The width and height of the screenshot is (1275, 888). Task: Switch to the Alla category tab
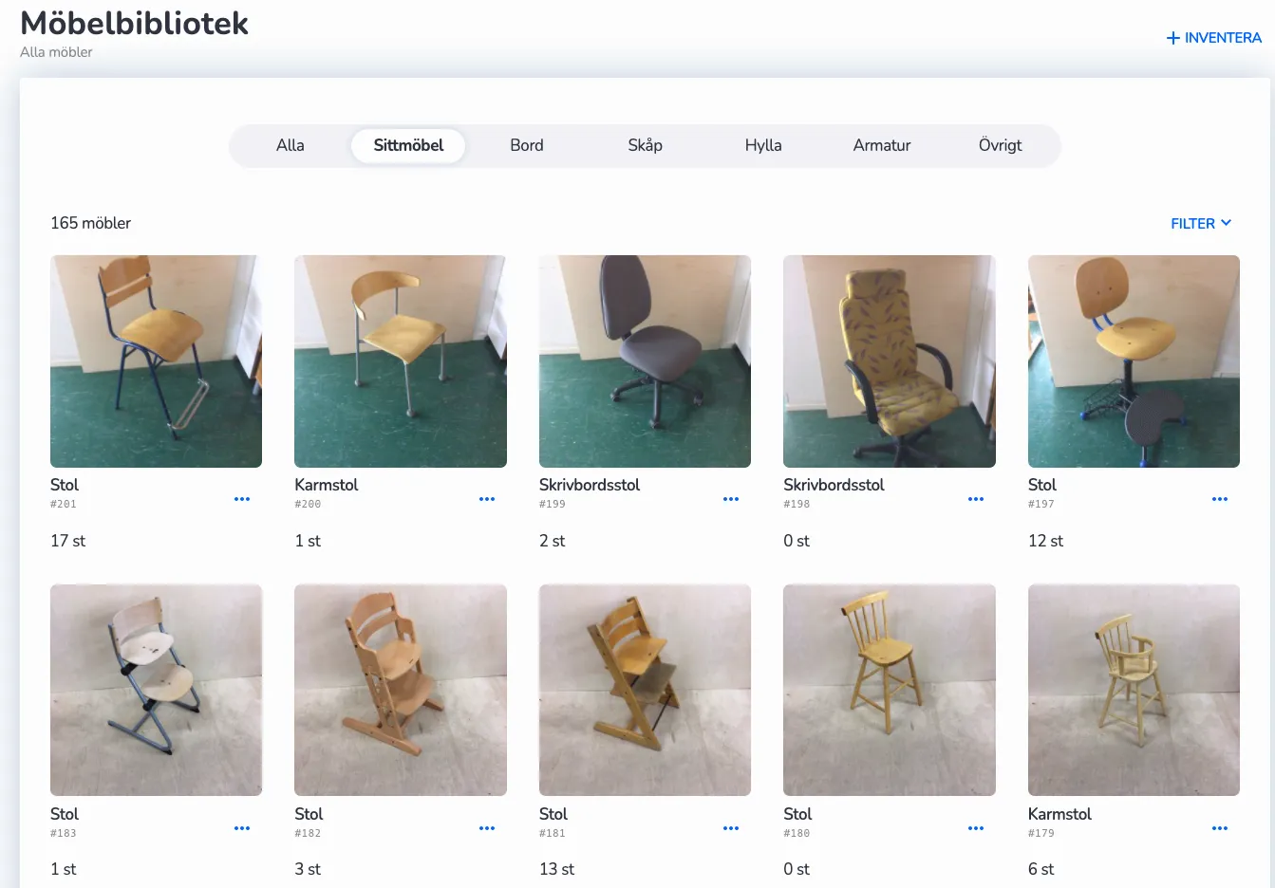tap(291, 145)
